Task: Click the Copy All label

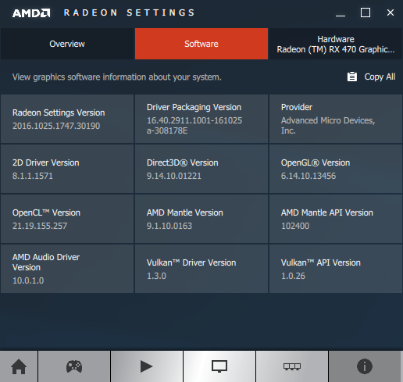Action: (x=380, y=77)
